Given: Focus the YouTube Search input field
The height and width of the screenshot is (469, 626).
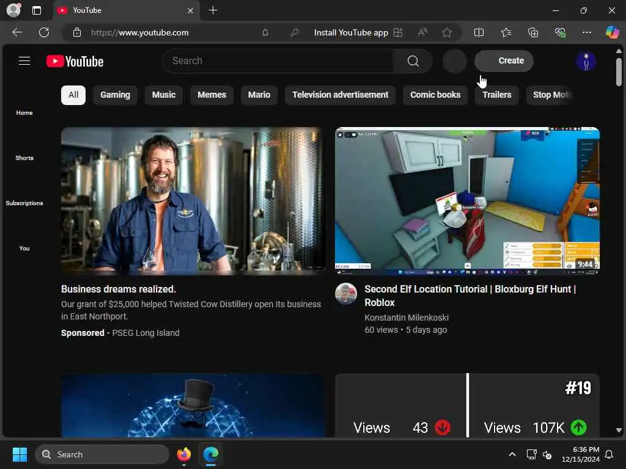Looking at the screenshot, I should pyautogui.click(x=279, y=61).
